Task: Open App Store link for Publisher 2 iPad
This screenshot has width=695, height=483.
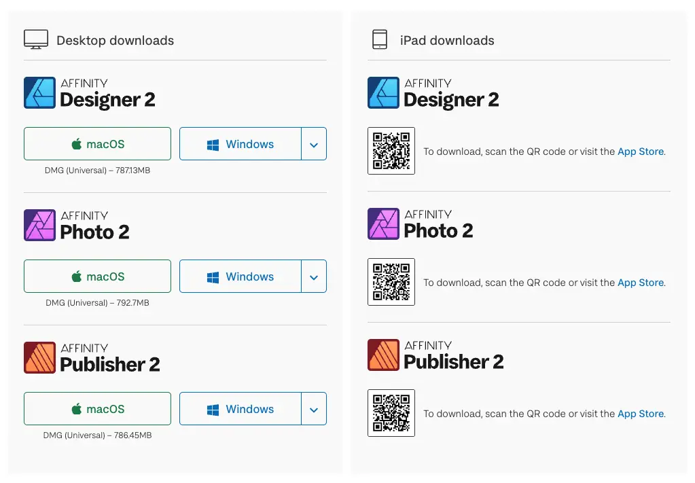Action: (641, 414)
